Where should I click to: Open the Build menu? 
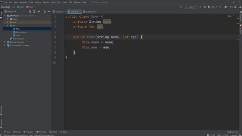click(x=53, y=2)
